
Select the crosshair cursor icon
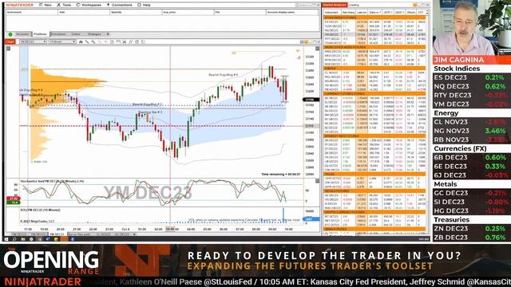coord(105,41)
